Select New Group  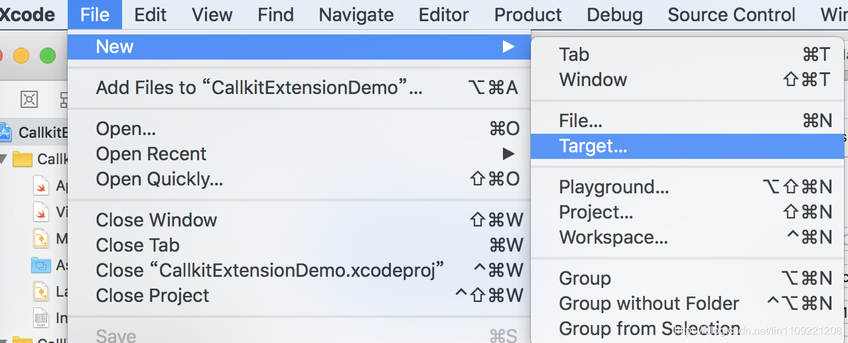click(x=687, y=278)
